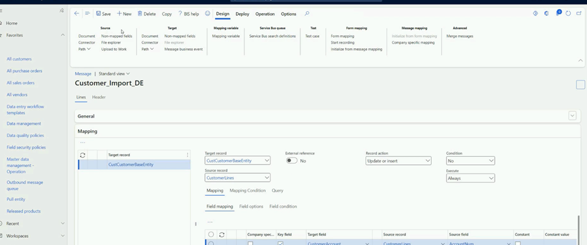
Task: Select CustCustomerBaseEntity target record row
Action: point(135,164)
